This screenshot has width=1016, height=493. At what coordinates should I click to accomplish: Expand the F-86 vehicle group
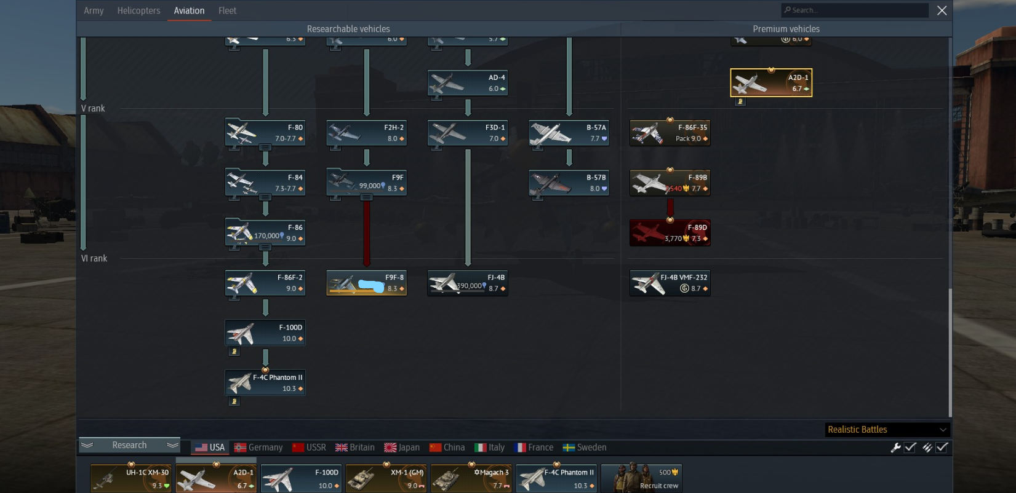tap(265, 246)
